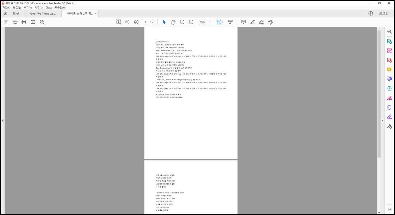
Task: Open the 파일(F) menu
Action: click(x=6, y=8)
